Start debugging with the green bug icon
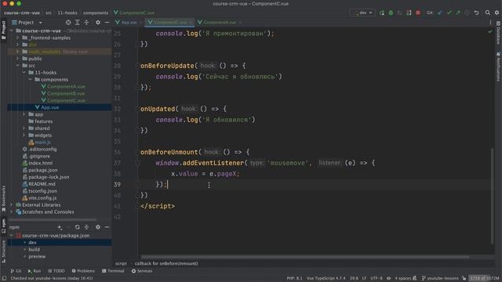The width and height of the screenshot is (502, 282). point(391,13)
